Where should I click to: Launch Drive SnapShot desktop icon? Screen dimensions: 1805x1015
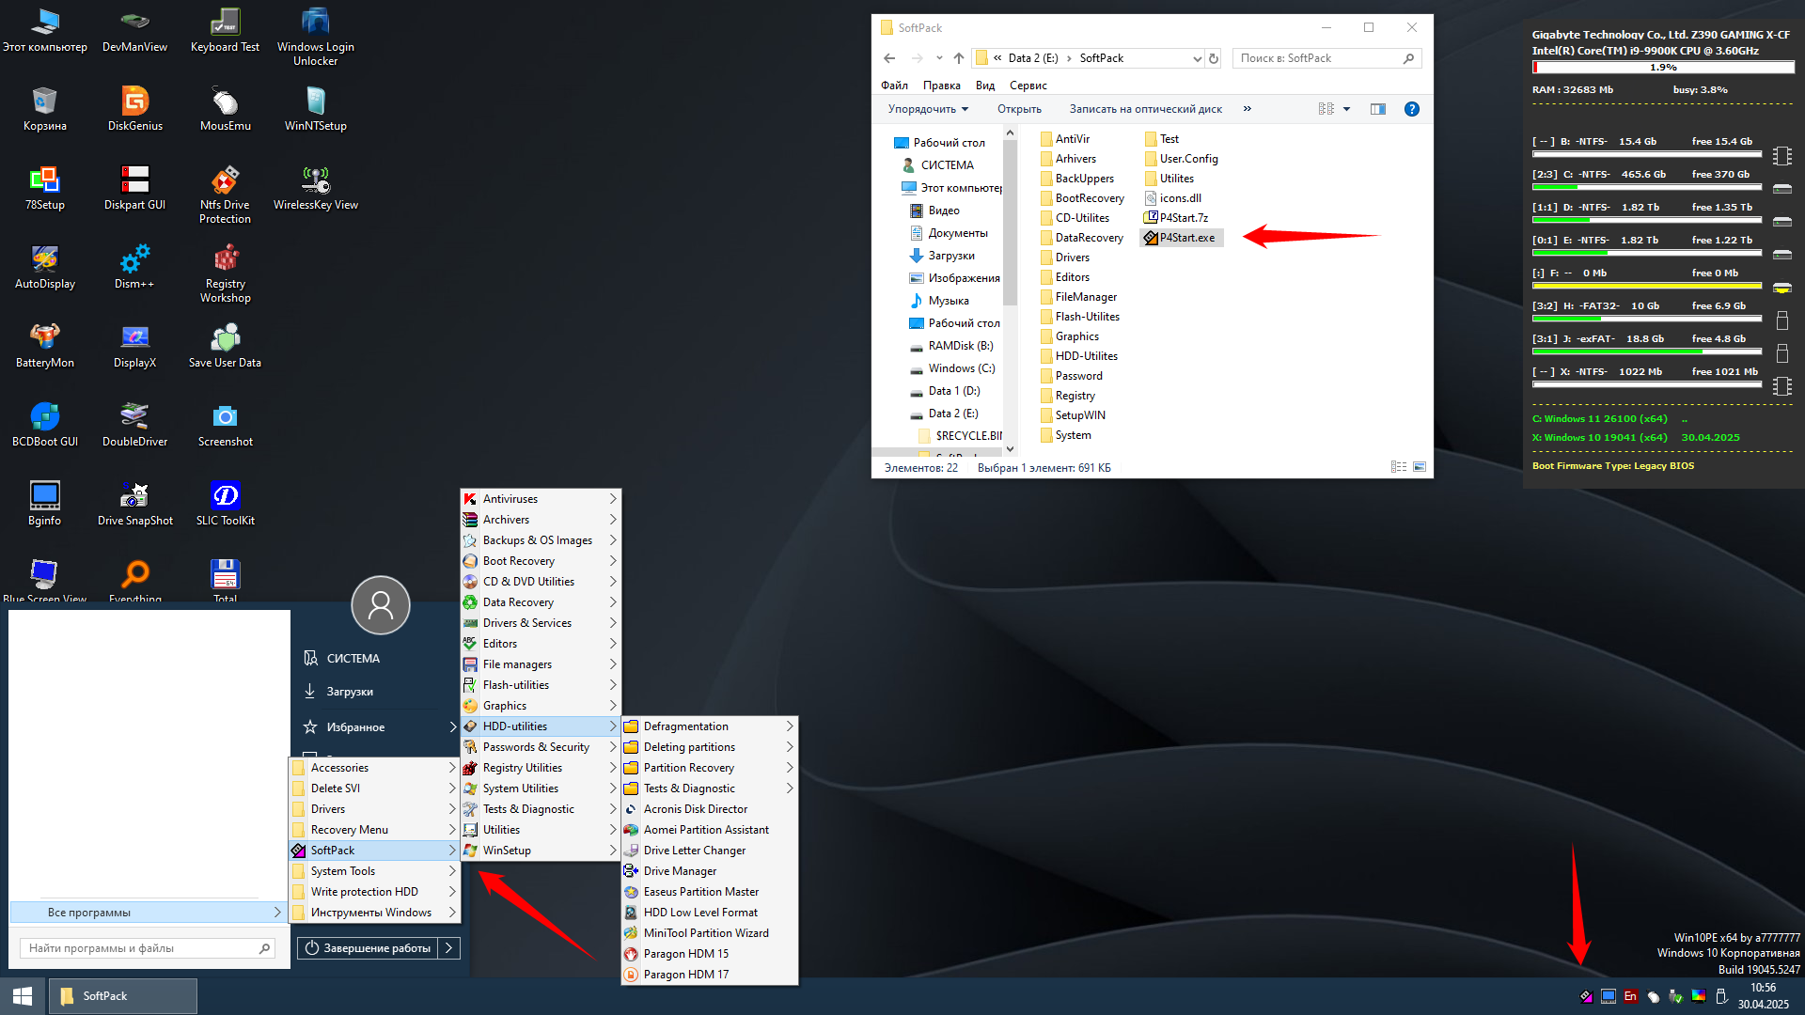pos(134,504)
